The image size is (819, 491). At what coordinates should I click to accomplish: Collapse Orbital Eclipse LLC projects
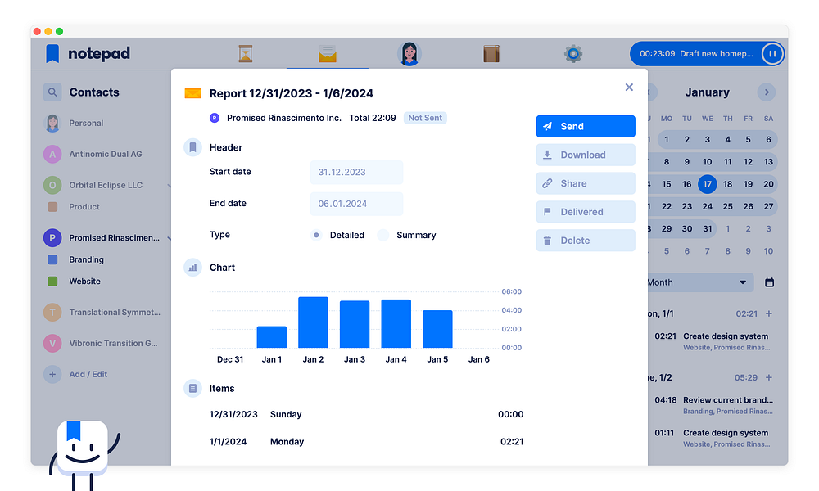click(x=169, y=185)
